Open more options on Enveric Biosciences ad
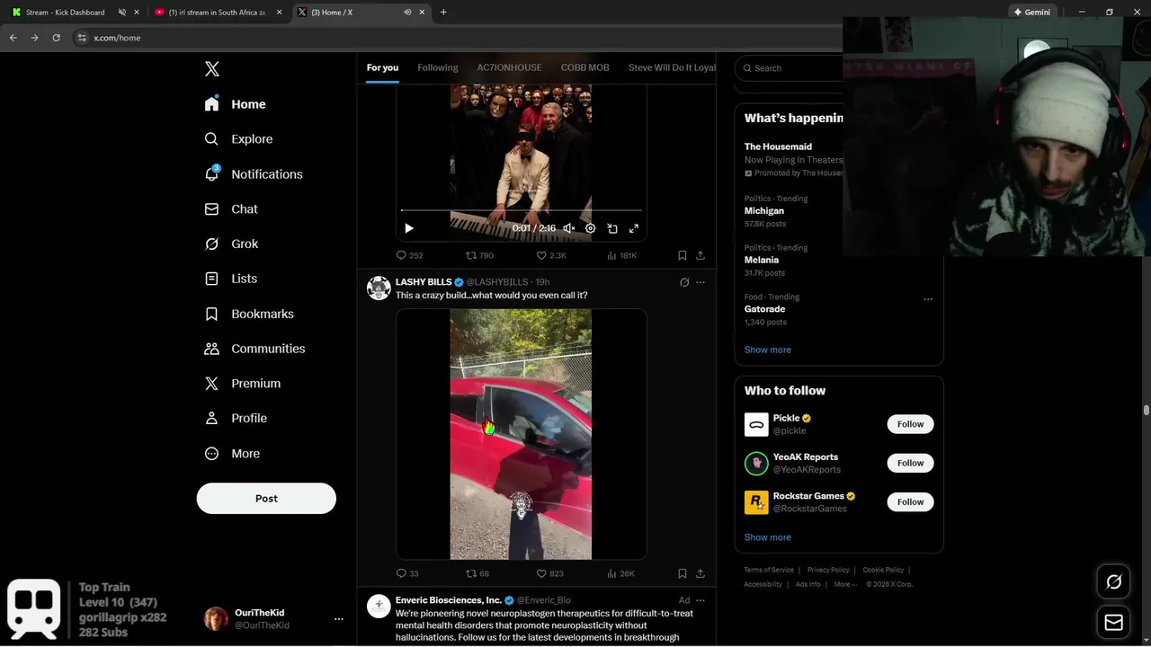The height and width of the screenshot is (647, 1151). (700, 600)
